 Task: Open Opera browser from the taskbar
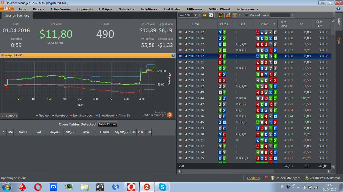click(38, 187)
